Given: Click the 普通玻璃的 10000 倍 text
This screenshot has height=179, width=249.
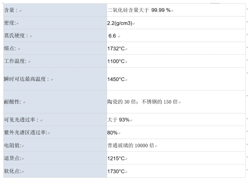Looking at the screenshot, I should click(x=131, y=145).
